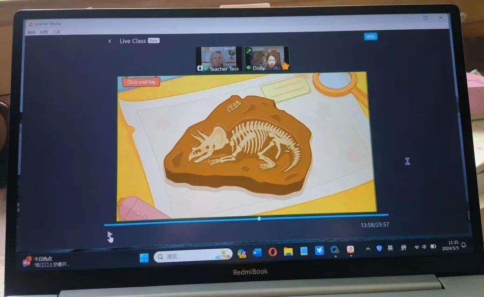Viewport: 484px width, 297px height.
Task: Click the blue 刷新 button
Action: tap(371, 37)
